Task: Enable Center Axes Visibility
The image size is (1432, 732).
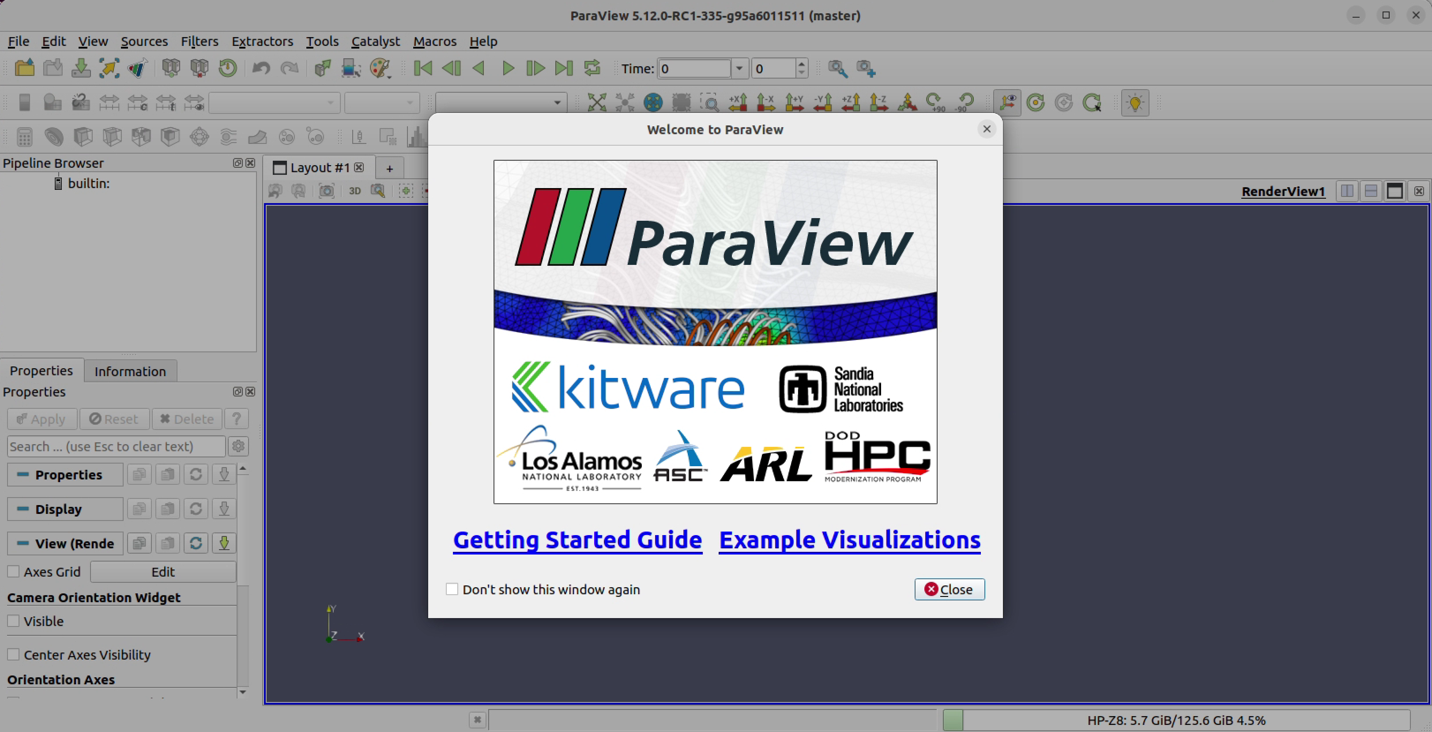Action: point(13,654)
